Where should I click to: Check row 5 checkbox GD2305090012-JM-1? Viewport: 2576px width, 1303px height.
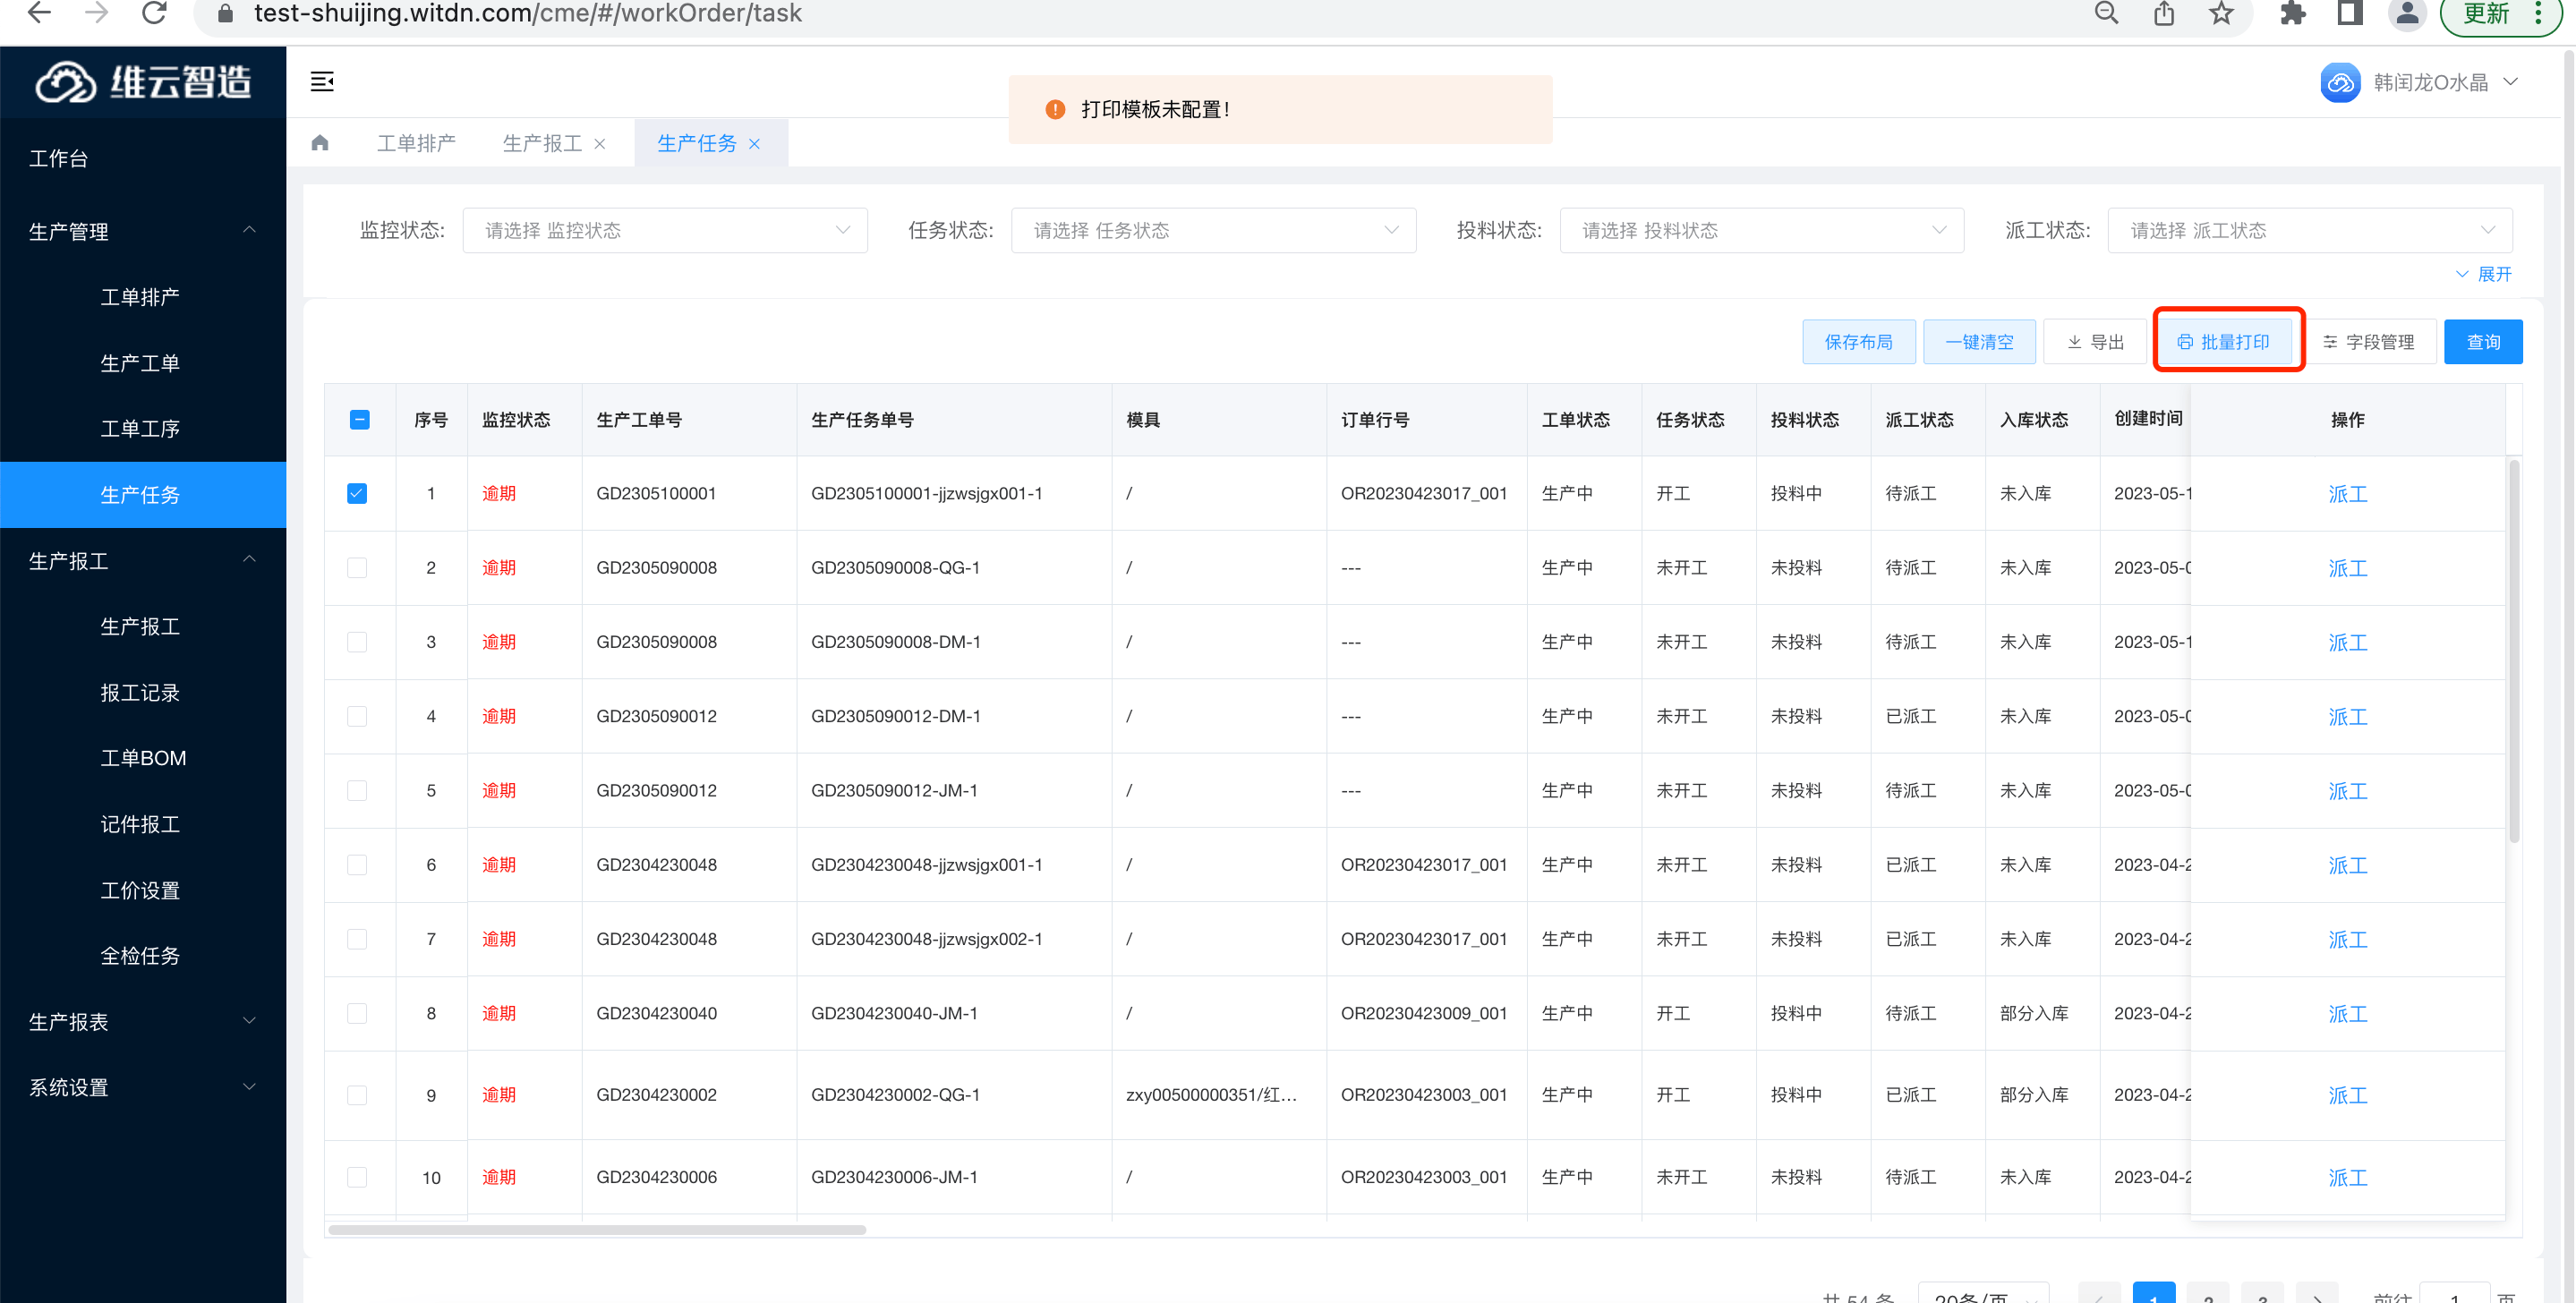[x=357, y=791]
